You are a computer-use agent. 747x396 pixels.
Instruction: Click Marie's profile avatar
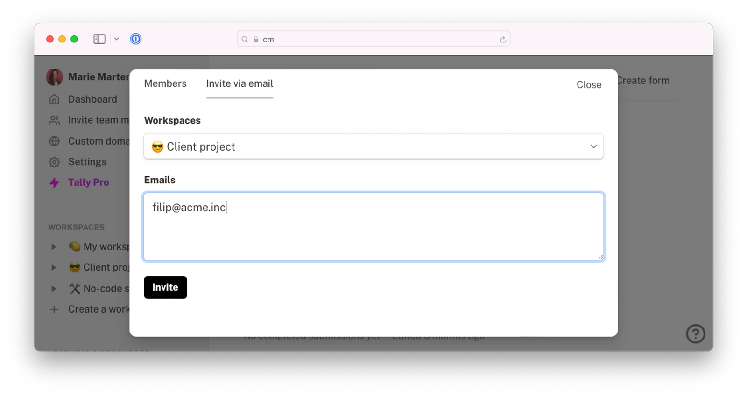tap(55, 77)
